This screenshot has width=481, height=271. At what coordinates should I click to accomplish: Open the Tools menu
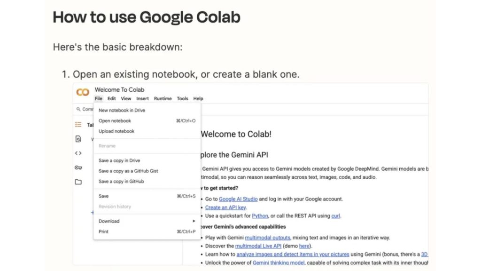(x=182, y=99)
